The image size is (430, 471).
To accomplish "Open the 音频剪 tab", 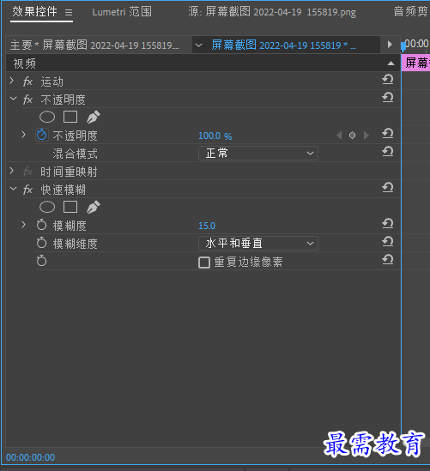I will [x=411, y=12].
